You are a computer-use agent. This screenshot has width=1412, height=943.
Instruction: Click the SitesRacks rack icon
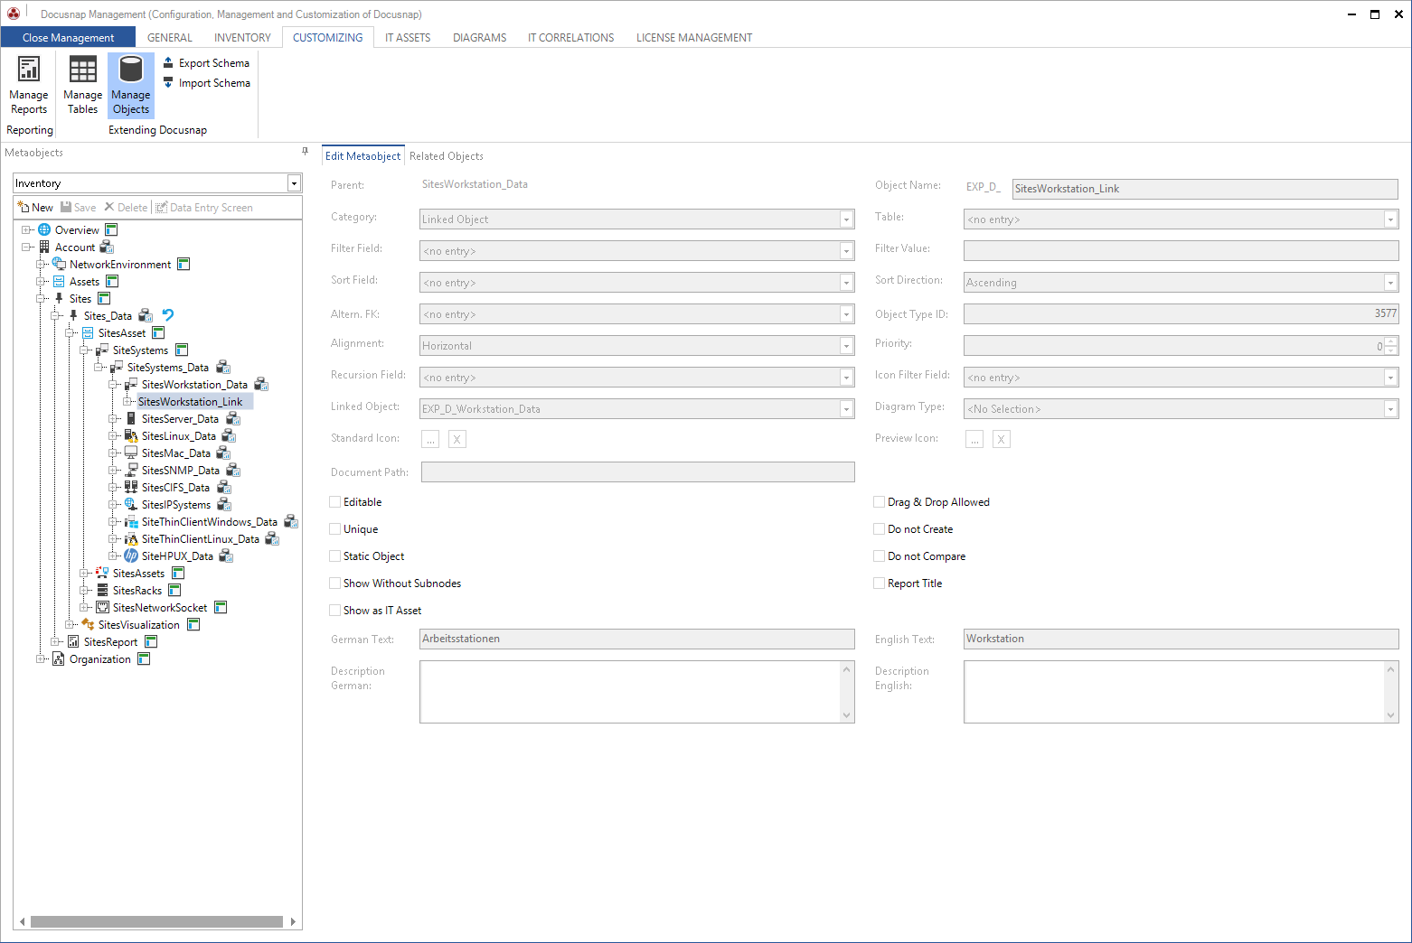pos(102,590)
